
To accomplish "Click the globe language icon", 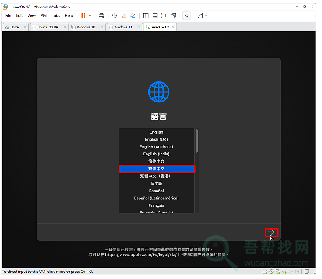I will pos(159,92).
